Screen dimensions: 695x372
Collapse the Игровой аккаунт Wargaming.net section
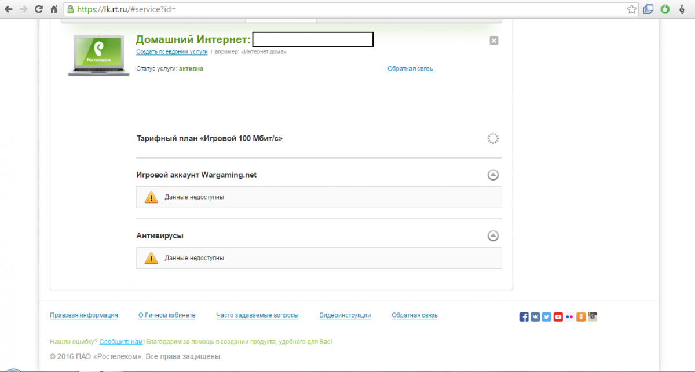(x=493, y=175)
